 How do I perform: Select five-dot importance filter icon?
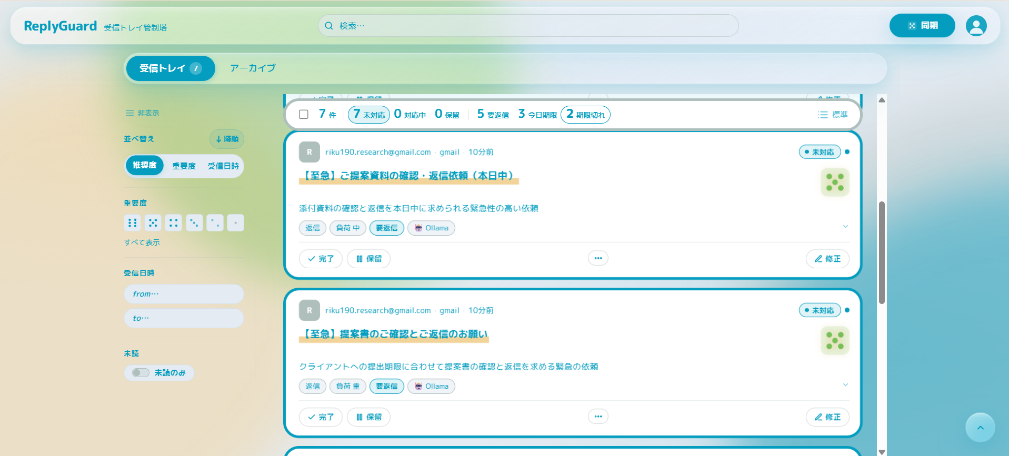coord(153,223)
